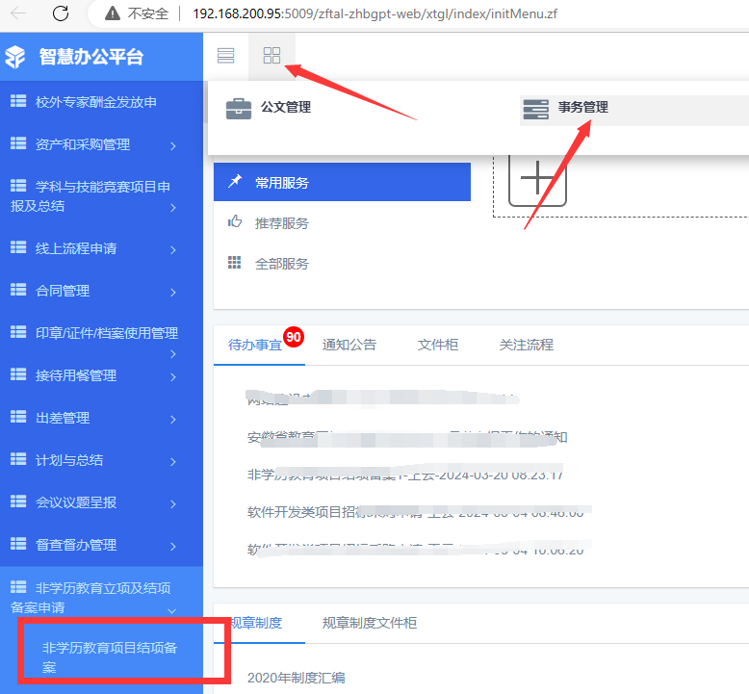Open 2020年制度汇编 document link
The width and height of the screenshot is (749, 694).
click(296, 678)
